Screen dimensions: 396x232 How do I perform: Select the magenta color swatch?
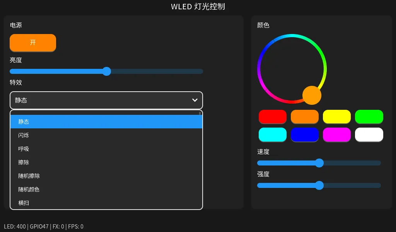[x=337, y=135]
